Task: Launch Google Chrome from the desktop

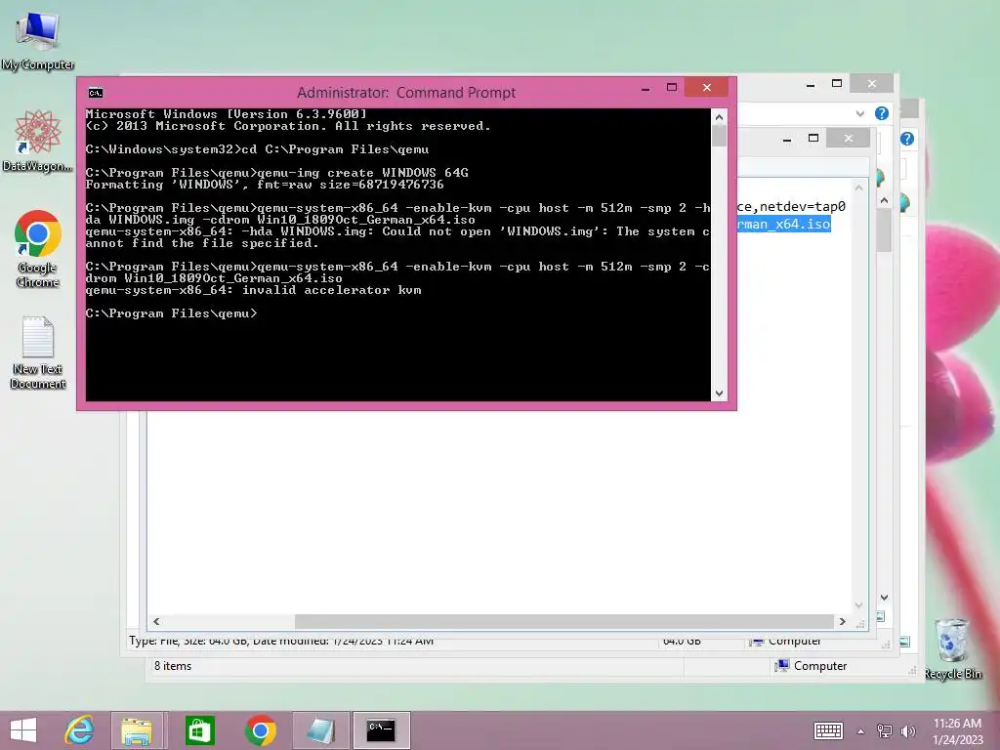Action: point(38,249)
